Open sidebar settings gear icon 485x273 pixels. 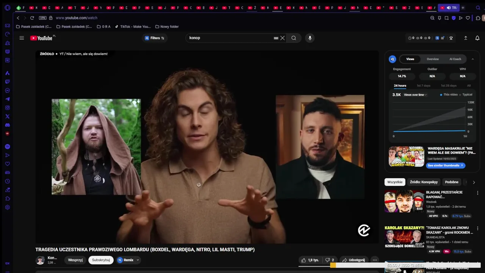coord(7,207)
